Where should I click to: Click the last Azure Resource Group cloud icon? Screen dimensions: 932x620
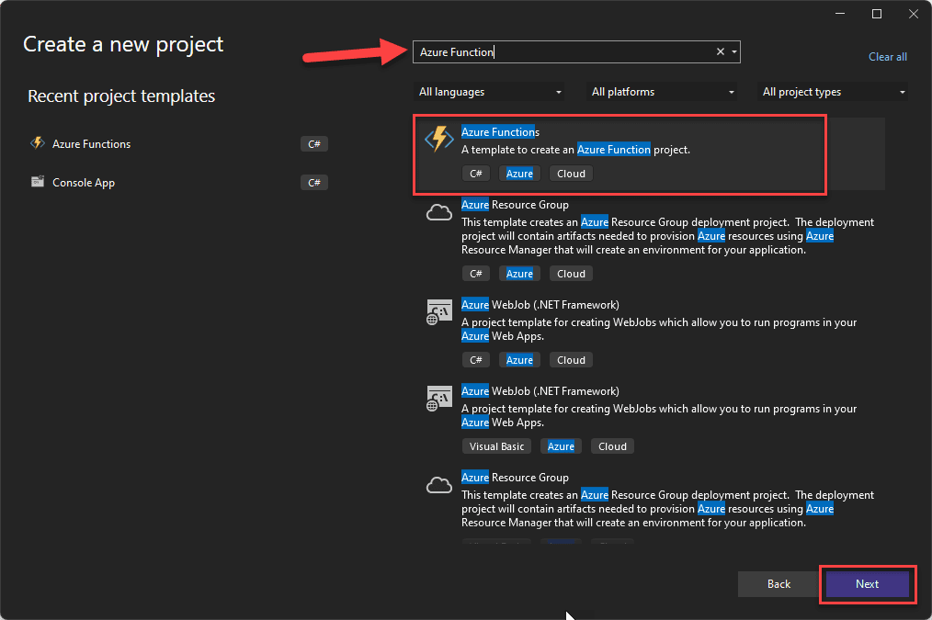coord(439,485)
